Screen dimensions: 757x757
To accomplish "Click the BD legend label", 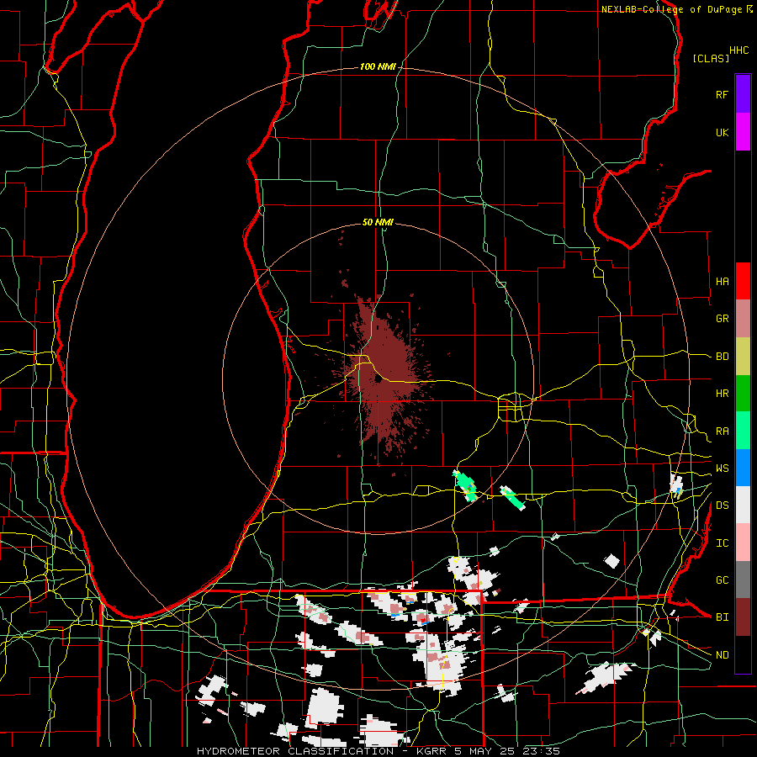I will pos(722,357).
